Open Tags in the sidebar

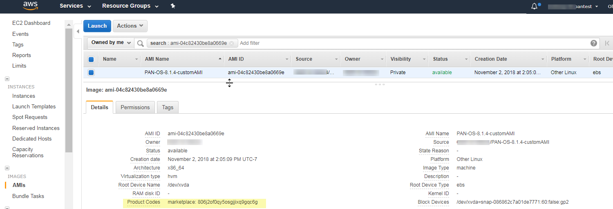pos(18,44)
